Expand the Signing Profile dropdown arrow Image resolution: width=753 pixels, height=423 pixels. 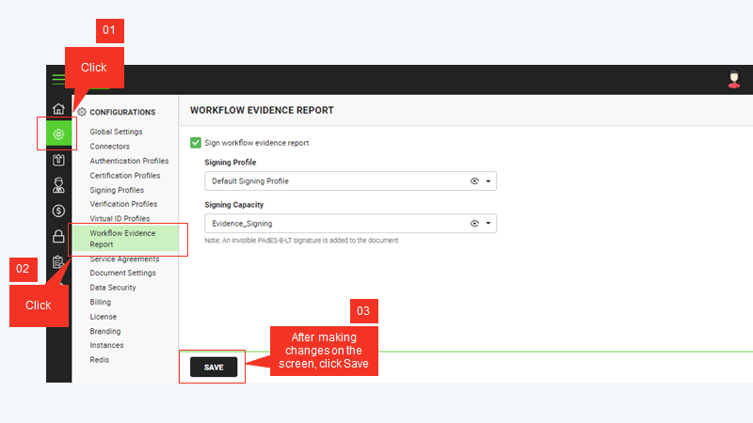coord(488,181)
